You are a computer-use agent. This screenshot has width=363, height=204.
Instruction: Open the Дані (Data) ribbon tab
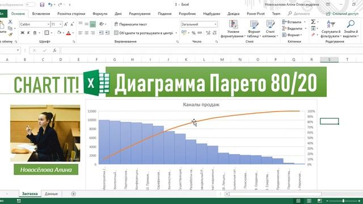118,14
